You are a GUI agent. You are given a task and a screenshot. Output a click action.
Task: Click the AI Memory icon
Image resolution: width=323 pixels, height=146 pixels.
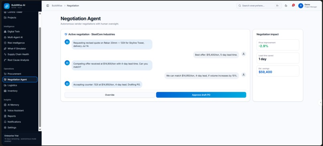point(5,105)
